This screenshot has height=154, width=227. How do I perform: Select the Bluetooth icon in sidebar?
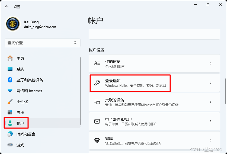(x=10, y=80)
